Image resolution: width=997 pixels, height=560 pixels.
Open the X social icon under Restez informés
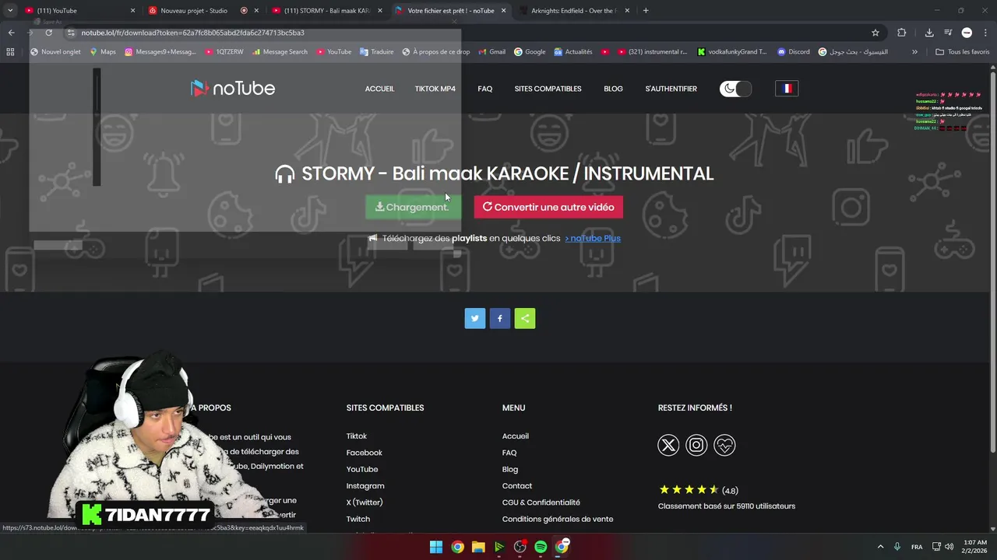(x=668, y=445)
